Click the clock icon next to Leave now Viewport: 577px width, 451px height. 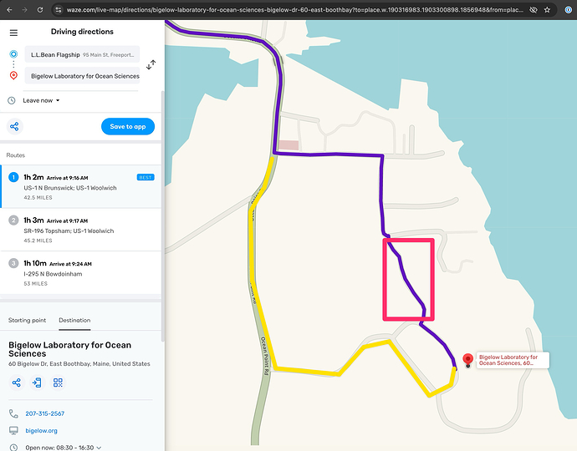12,100
